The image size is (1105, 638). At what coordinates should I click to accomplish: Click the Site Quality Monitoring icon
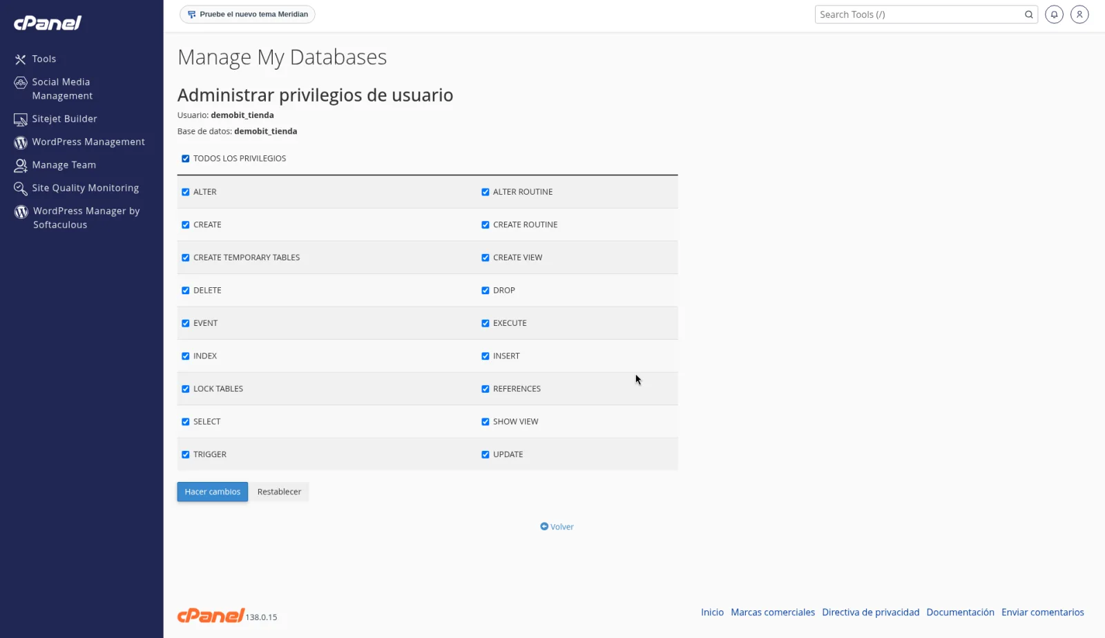(21, 188)
